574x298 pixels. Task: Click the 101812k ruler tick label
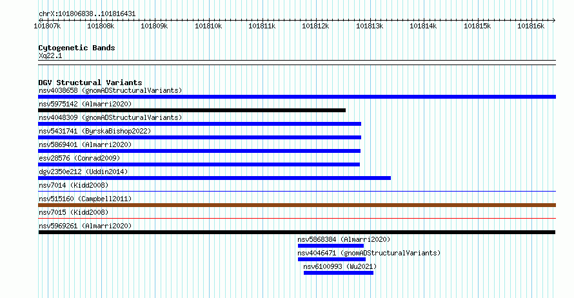pyautogui.click(x=315, y=26)
